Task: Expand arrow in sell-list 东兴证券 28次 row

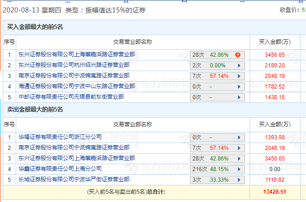Action: click(239, 159)
